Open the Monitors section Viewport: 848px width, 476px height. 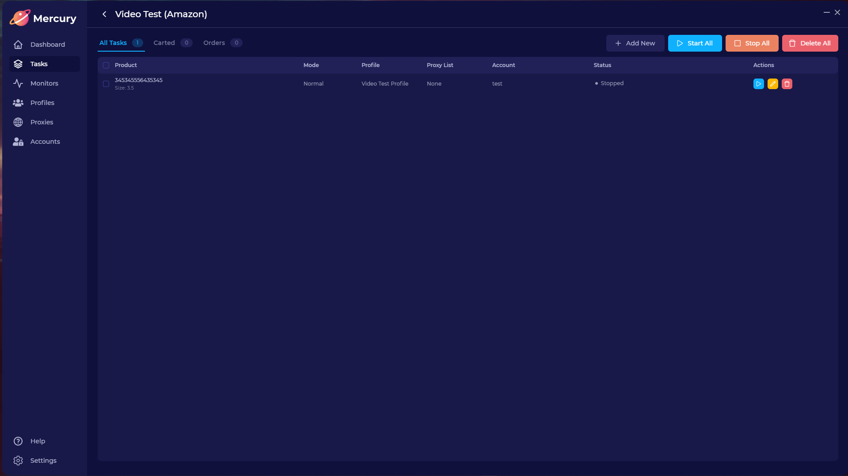(x=44, y=83)
